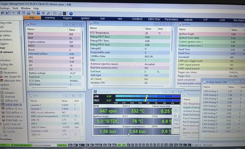The height and width of the screenshot is (149, 245).
Task: Select the DBW Char tab
Action: coord(154,19)
